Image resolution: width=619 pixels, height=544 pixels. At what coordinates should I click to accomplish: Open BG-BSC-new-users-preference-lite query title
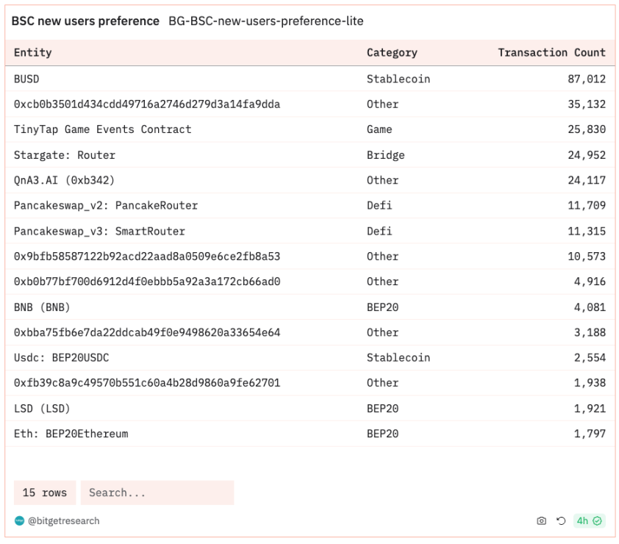pyautogui.click(x=265, y=21)
